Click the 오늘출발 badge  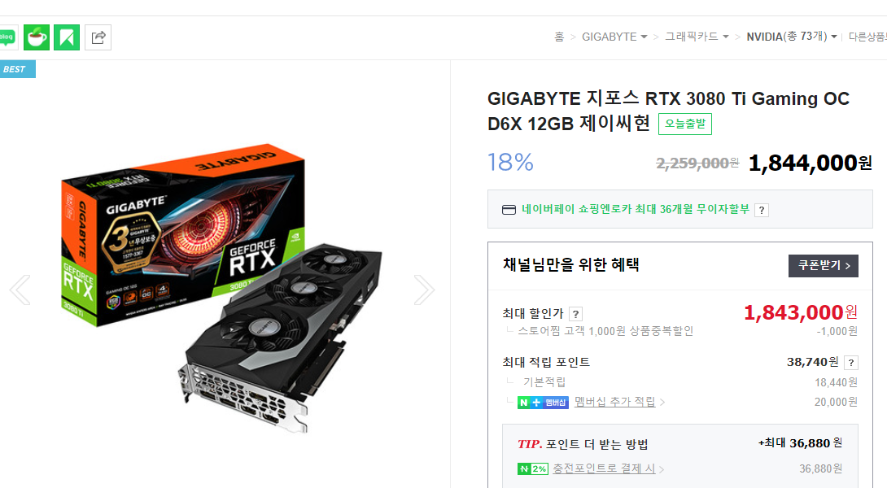coord(684,124)
